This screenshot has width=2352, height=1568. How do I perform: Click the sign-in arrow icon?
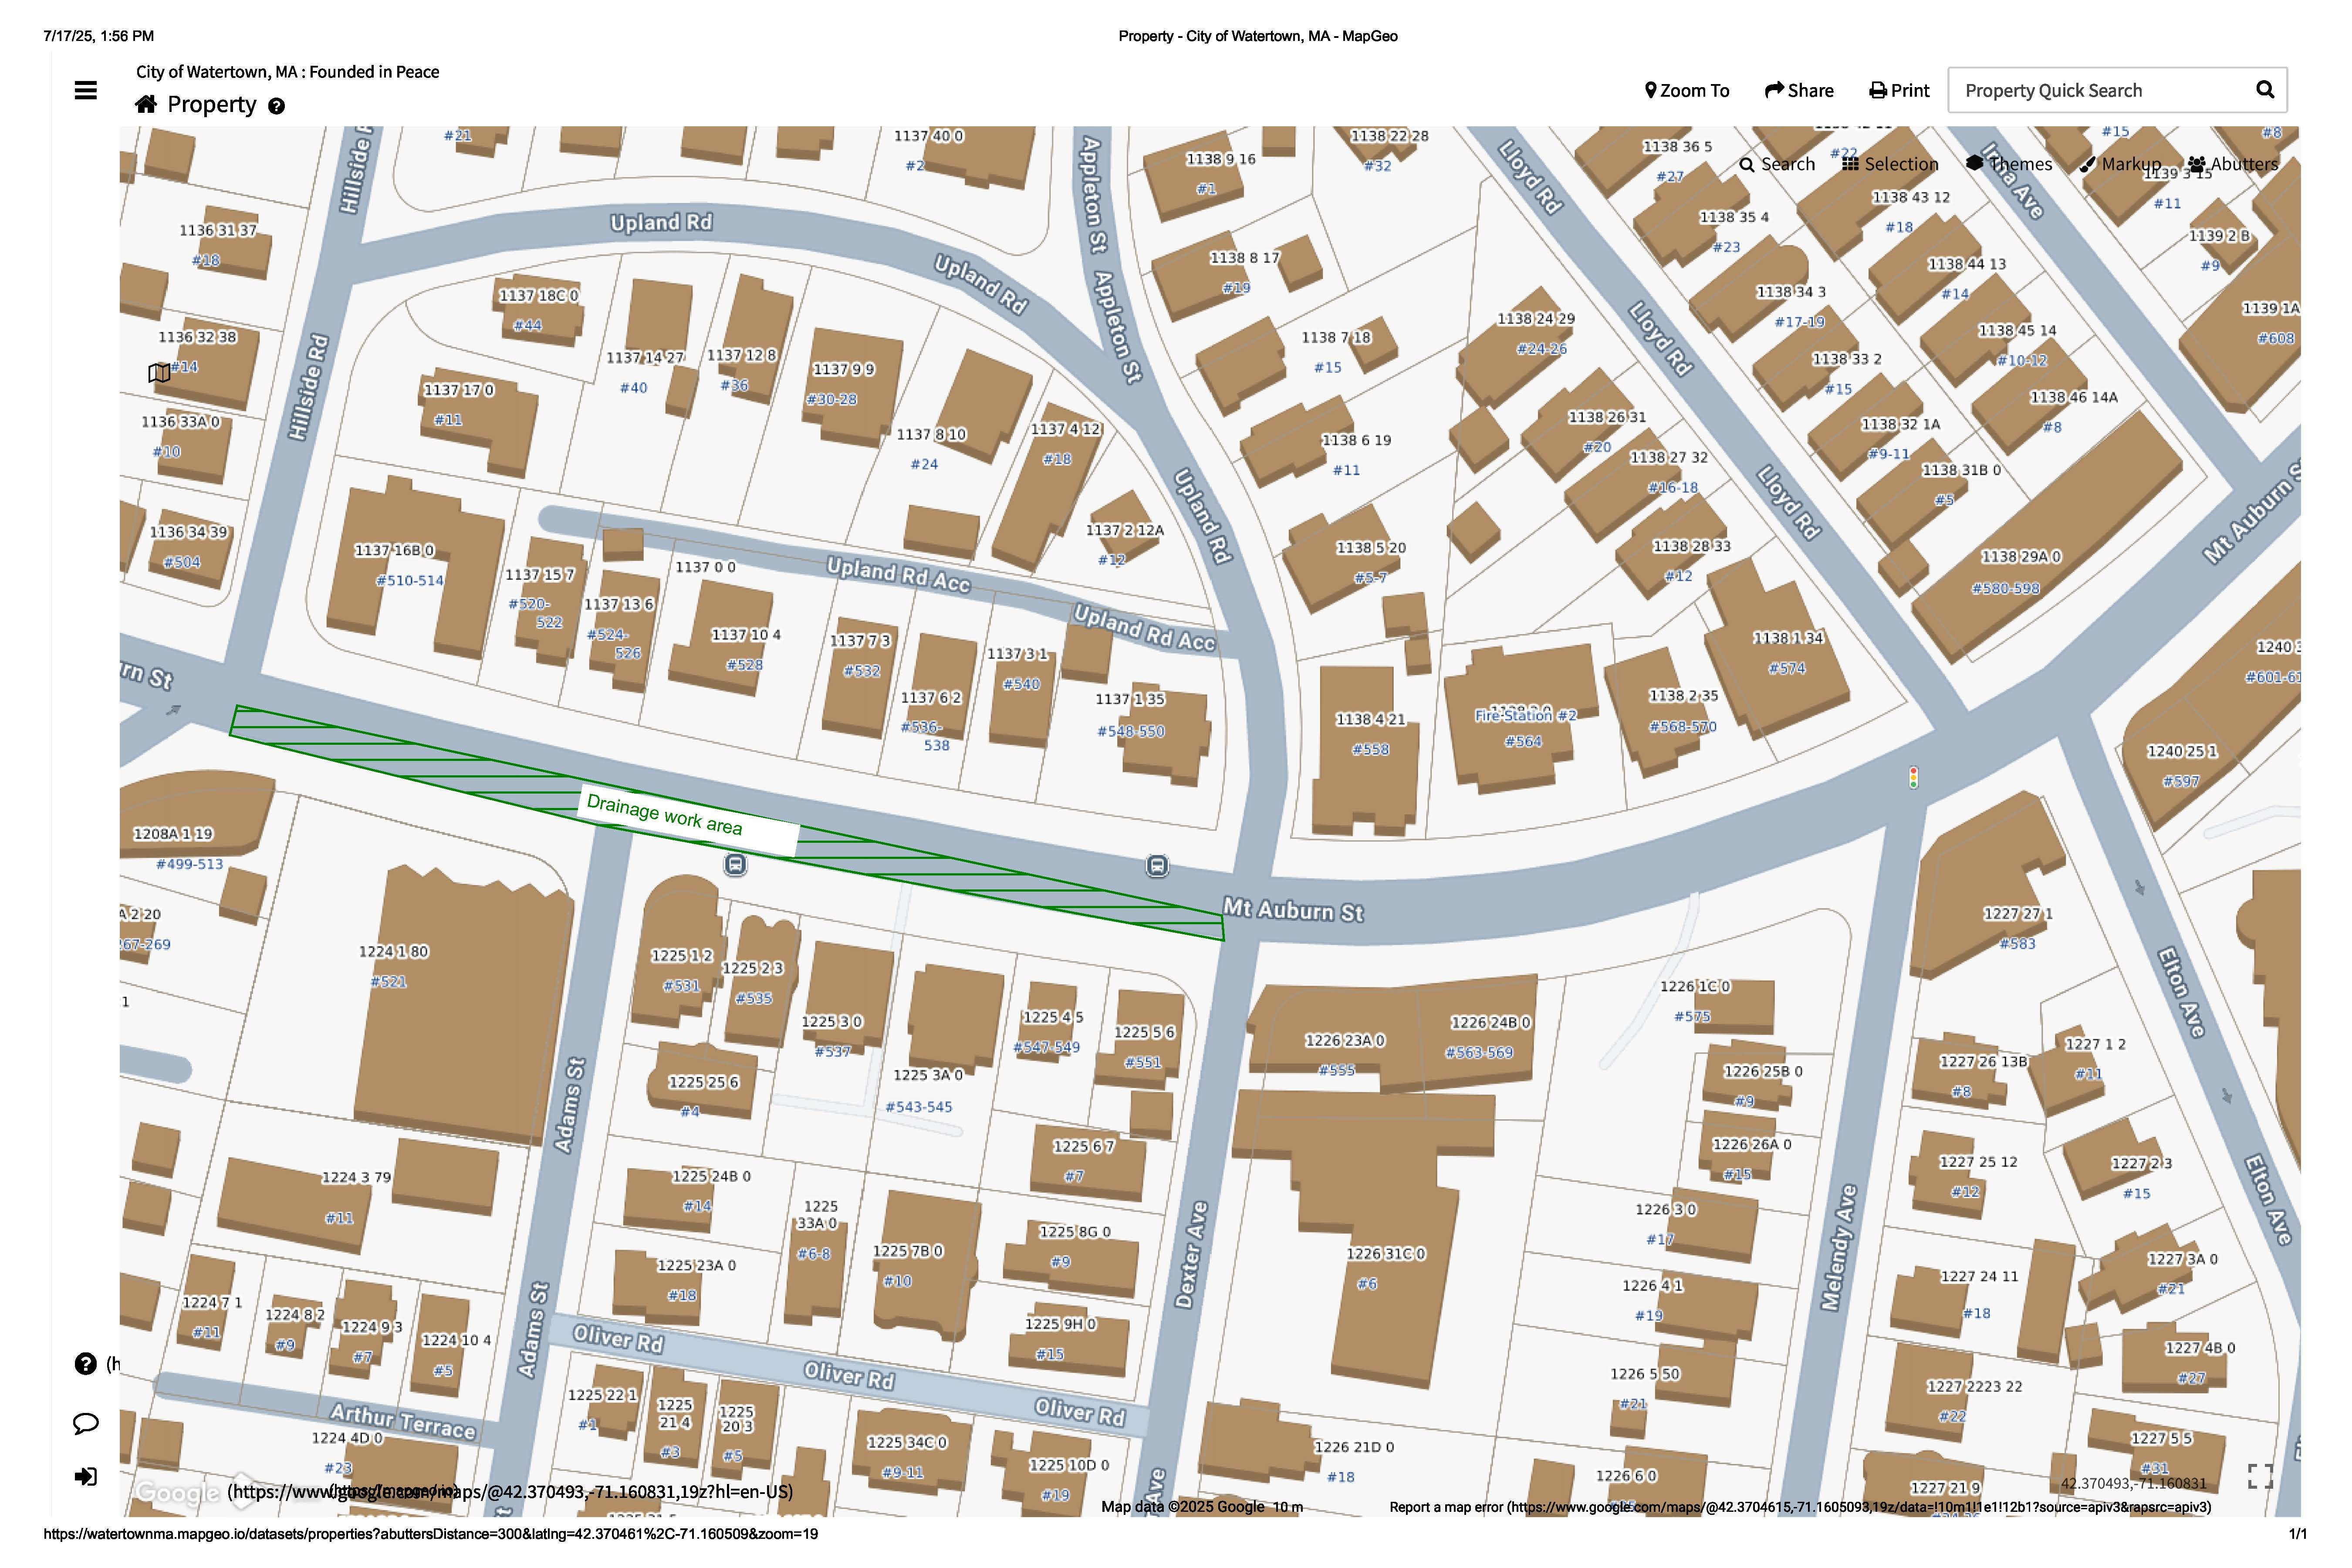click(x=86, y=1477)
